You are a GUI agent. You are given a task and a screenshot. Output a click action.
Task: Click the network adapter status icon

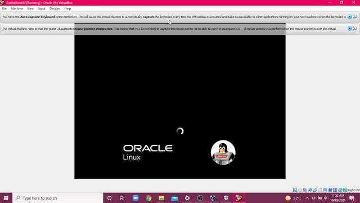(310, 190)
